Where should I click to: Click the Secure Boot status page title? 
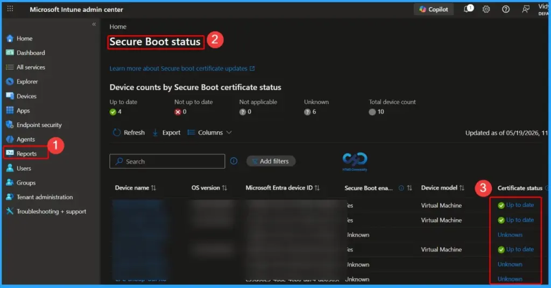coord(155,42)
